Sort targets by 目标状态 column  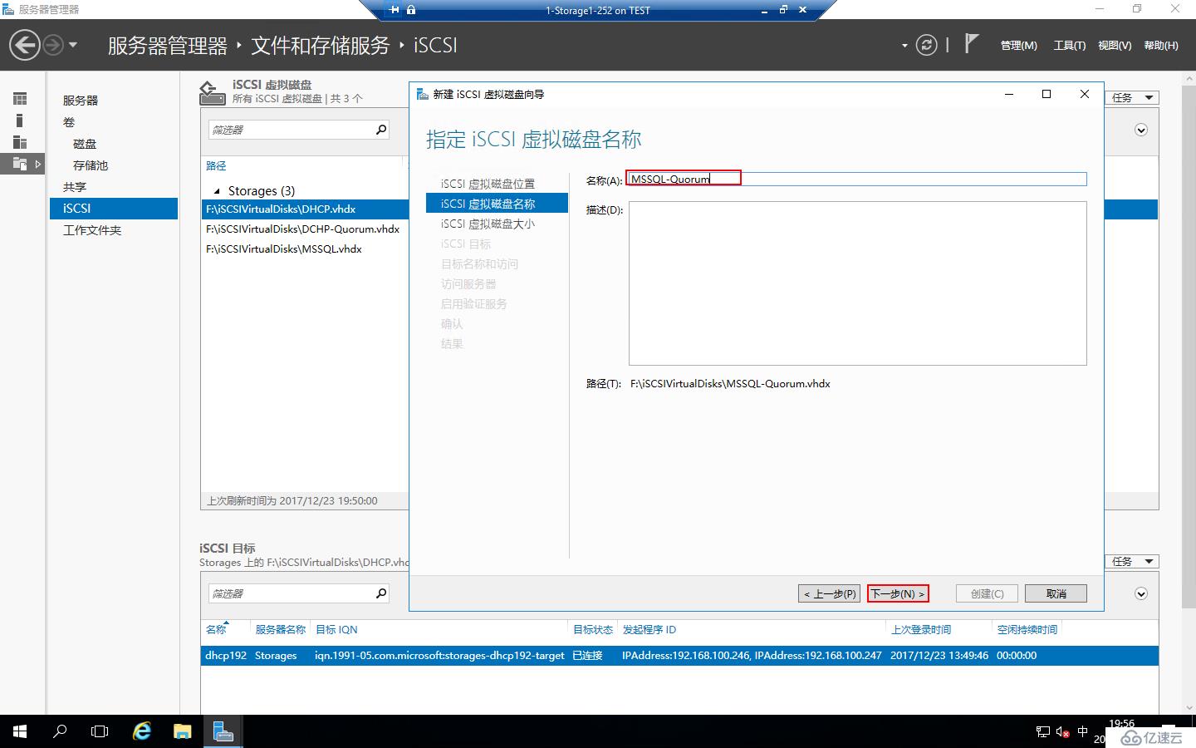593,630
